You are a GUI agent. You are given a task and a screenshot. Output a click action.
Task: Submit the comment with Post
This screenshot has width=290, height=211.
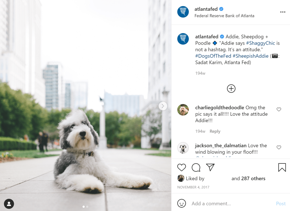[x=281, y=203]
